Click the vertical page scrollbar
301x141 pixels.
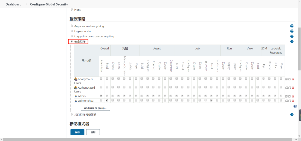[x=299, y=49]
